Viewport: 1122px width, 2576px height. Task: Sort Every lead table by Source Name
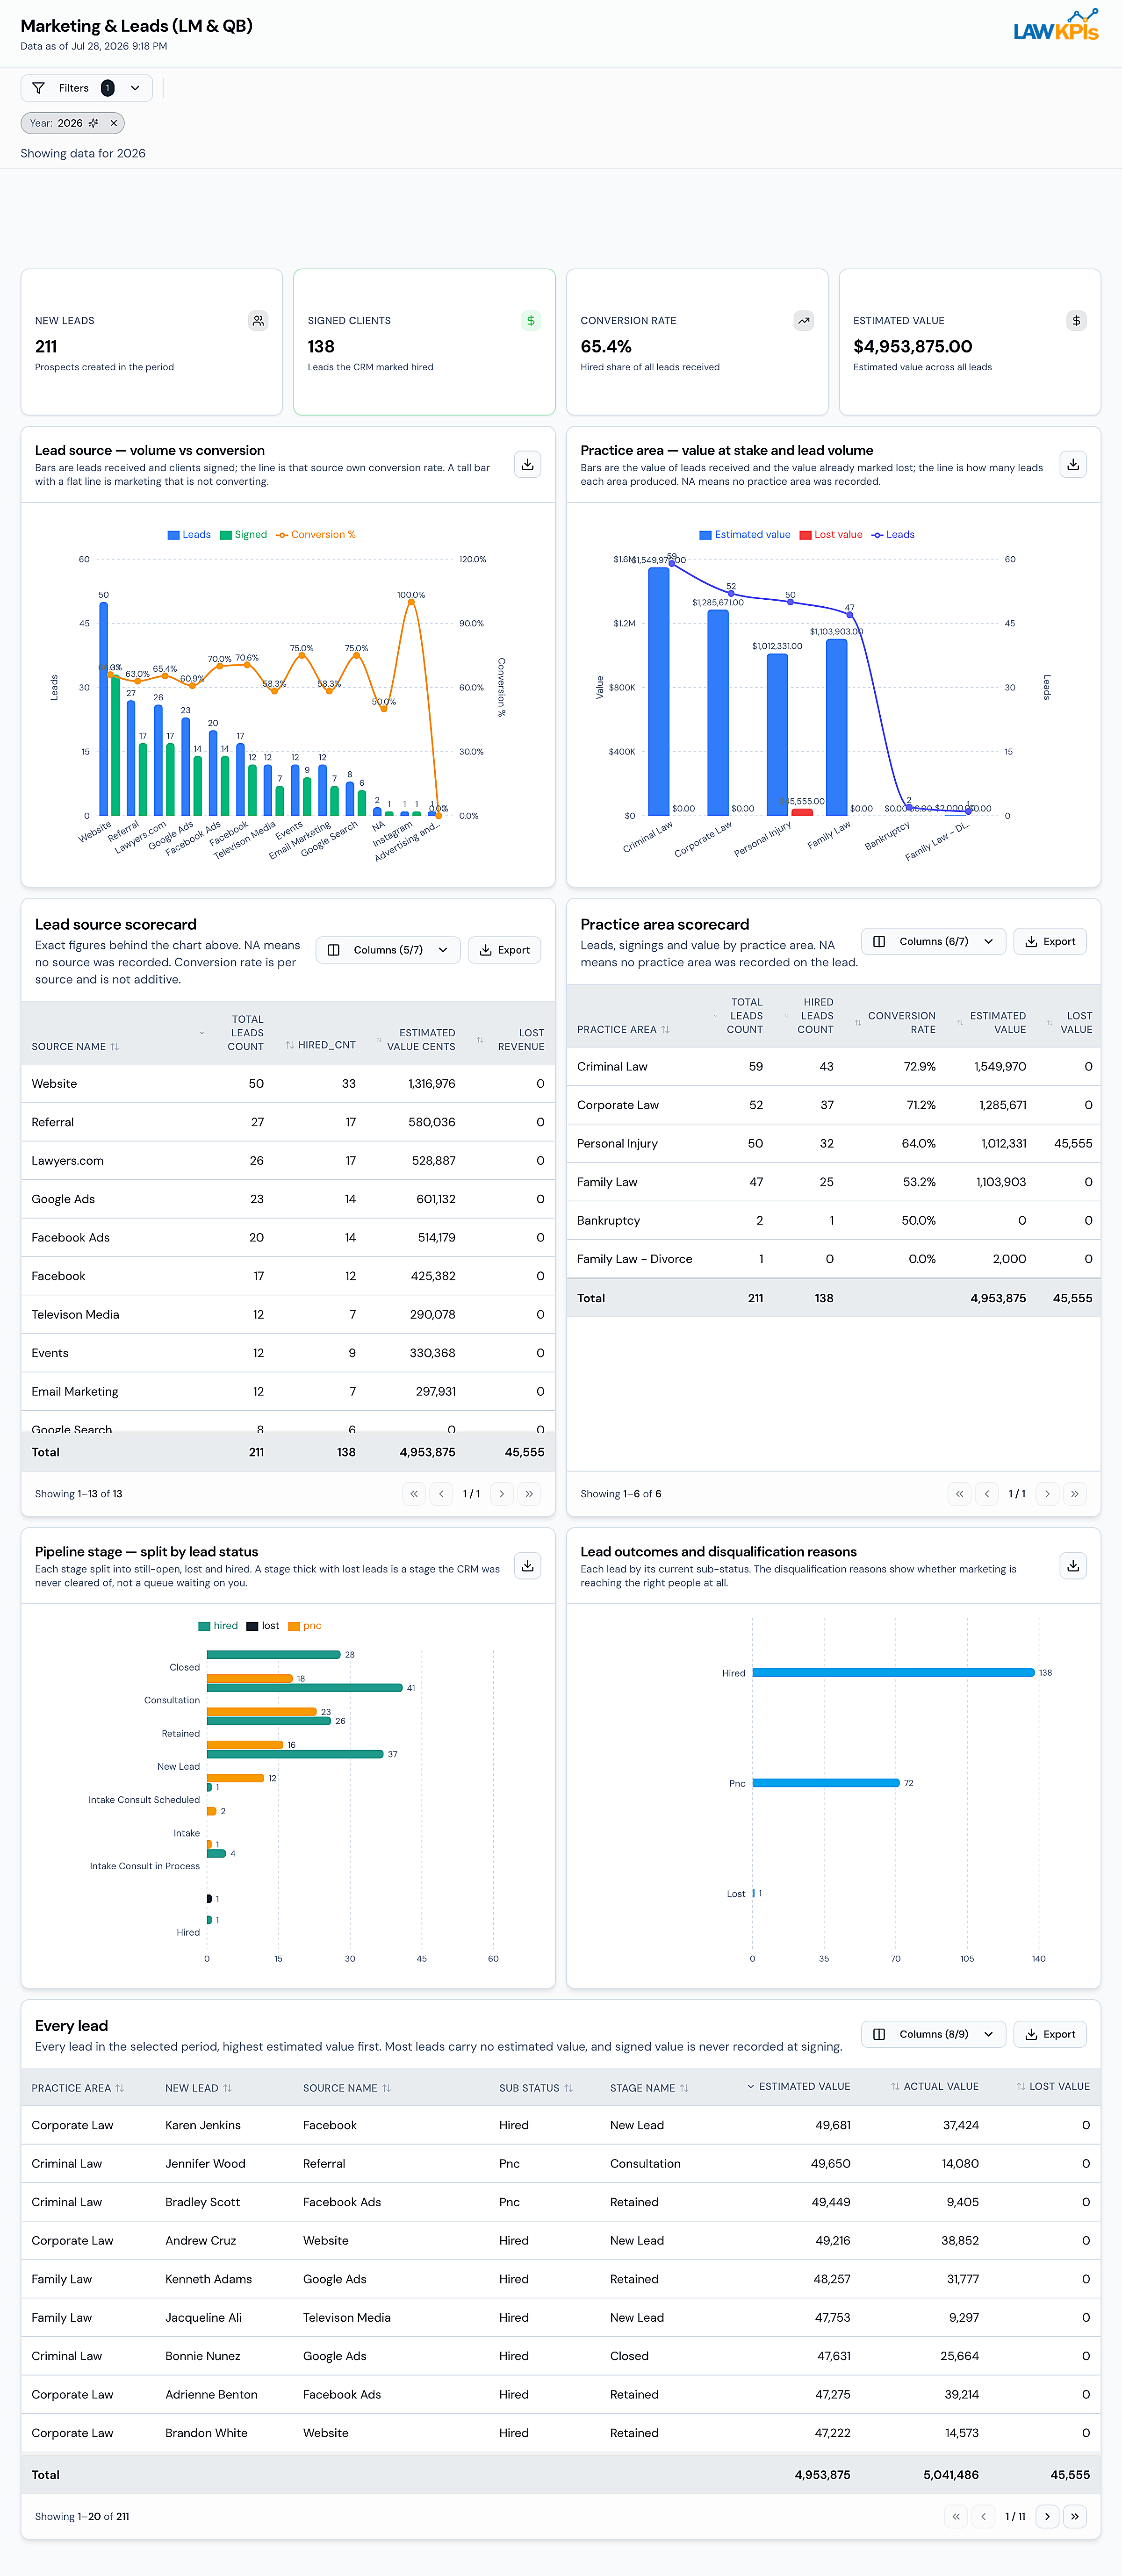click(x=347, y=2088)
